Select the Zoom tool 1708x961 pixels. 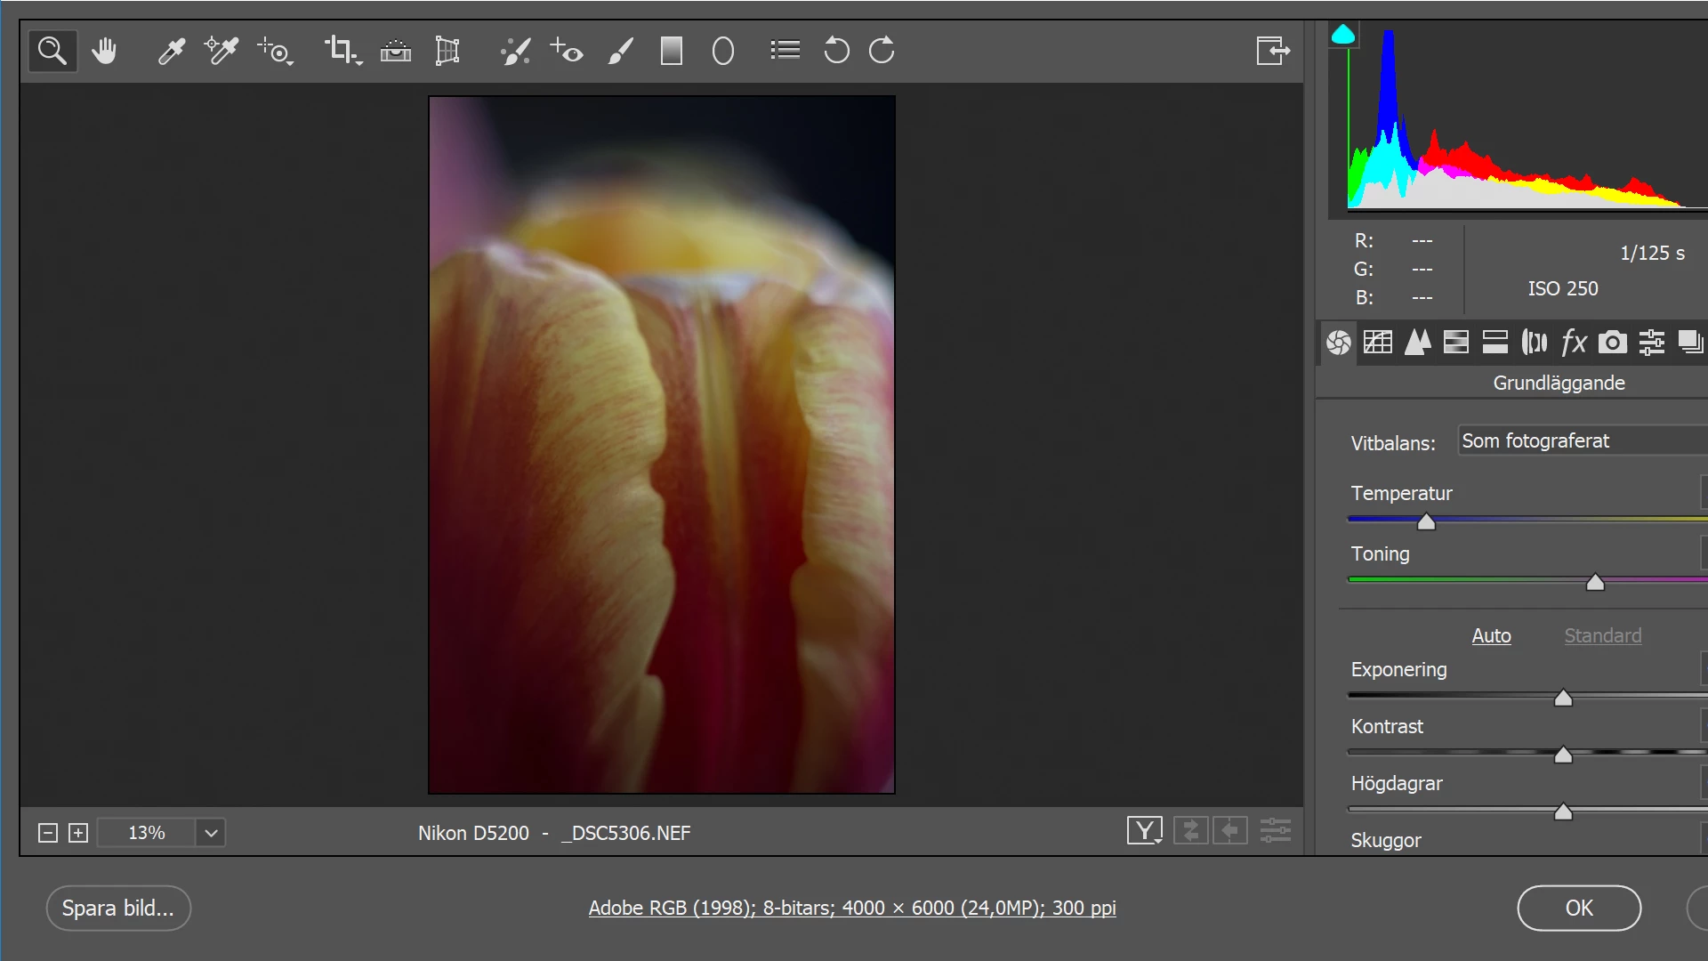(52, 51)
